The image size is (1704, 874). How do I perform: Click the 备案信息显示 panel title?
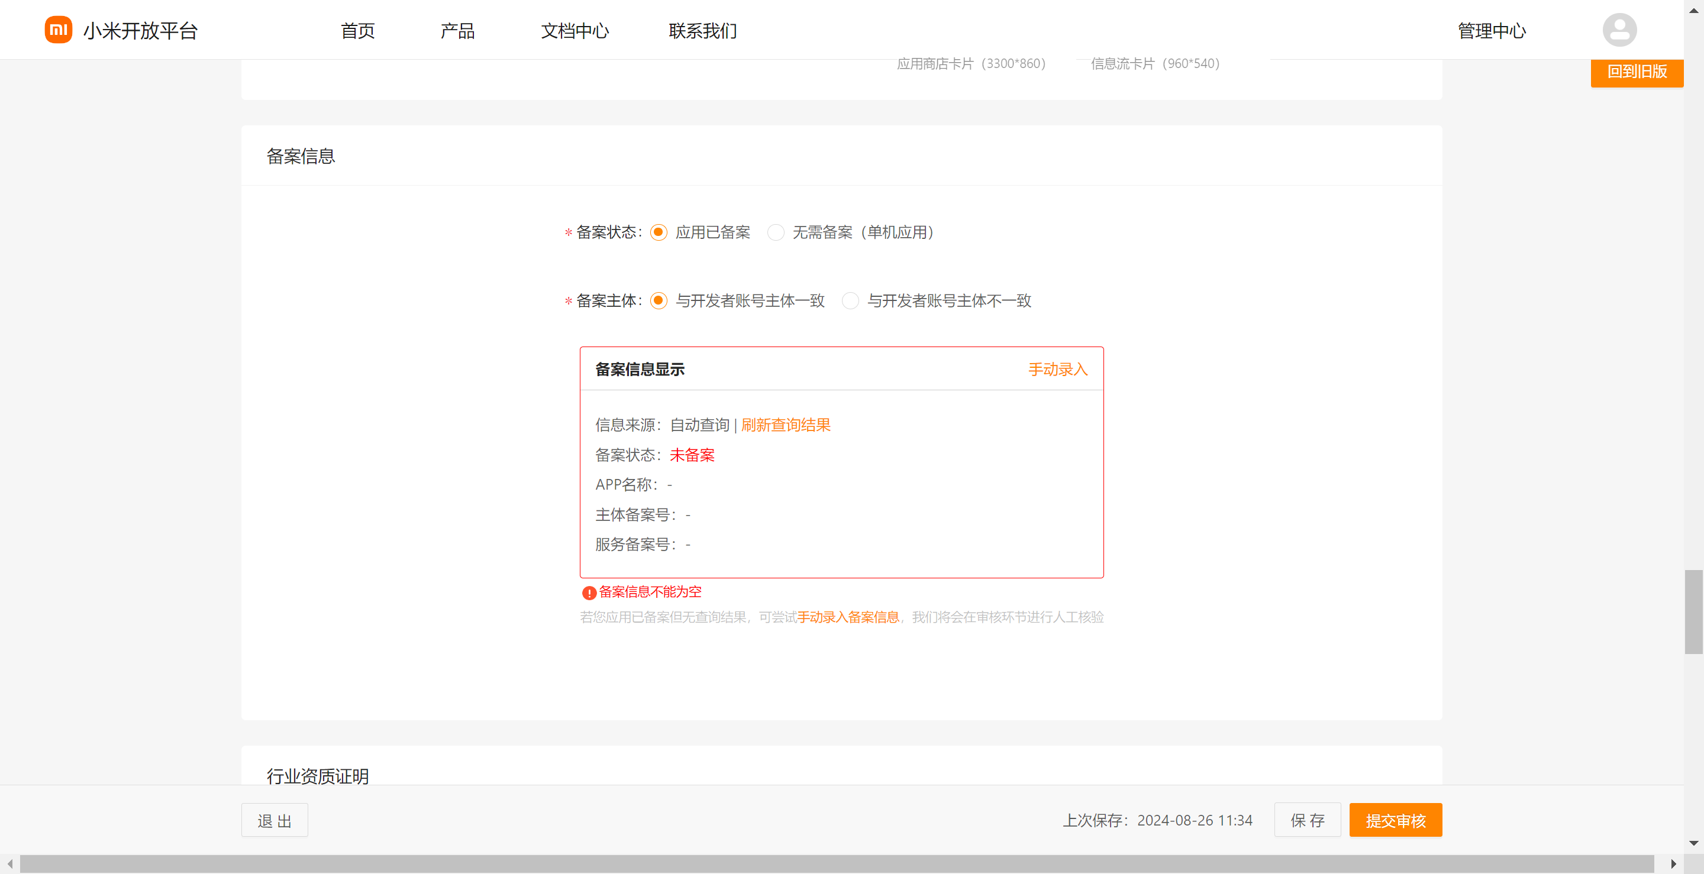point(639,369)
